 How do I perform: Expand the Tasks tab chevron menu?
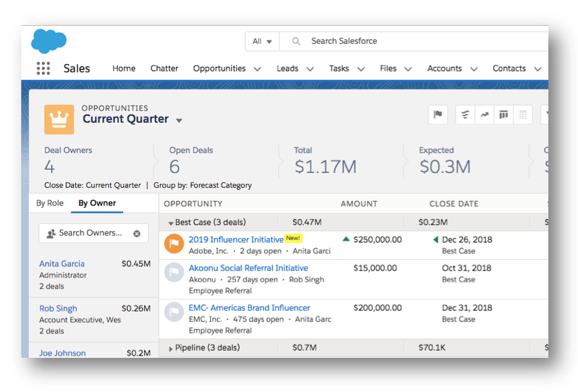click(x=361, y=69)
